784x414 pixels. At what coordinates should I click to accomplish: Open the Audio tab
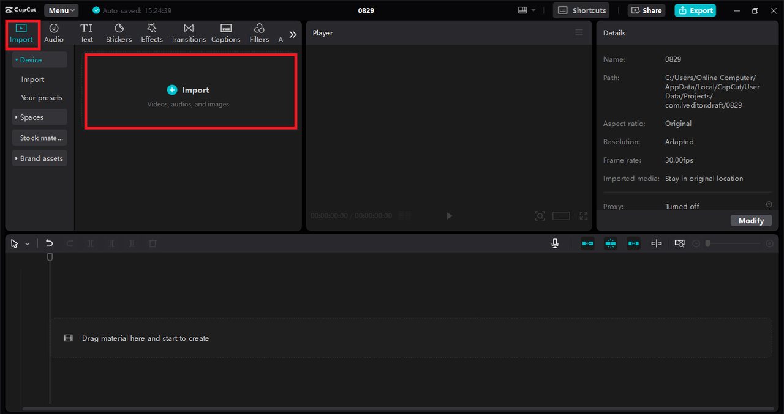pos(54,34)
